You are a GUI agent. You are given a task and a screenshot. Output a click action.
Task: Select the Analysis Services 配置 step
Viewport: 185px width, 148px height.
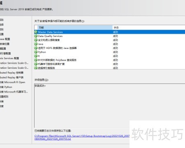(x=9, y=58)
